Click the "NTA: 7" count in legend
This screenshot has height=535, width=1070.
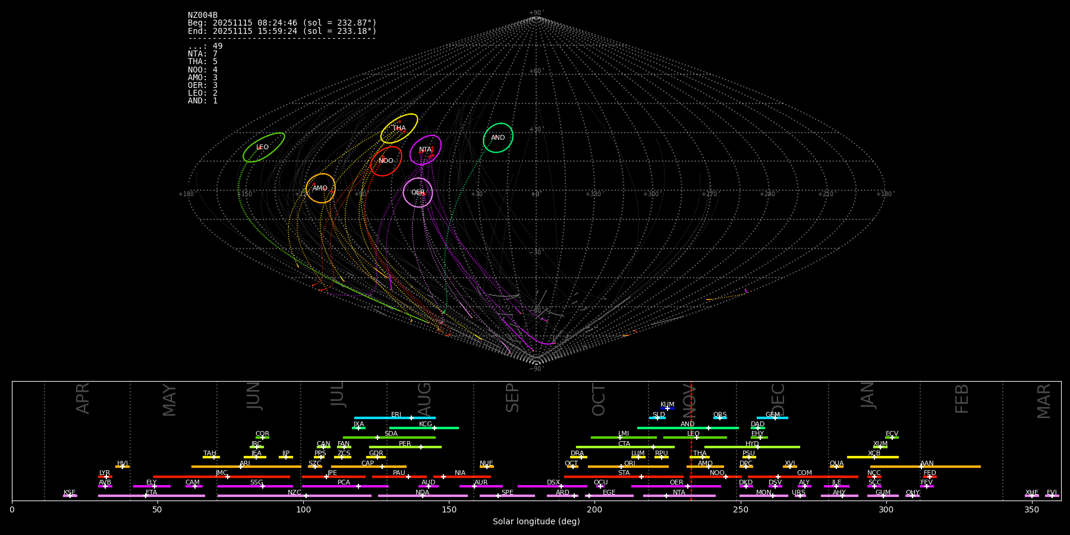click(203, 54)
